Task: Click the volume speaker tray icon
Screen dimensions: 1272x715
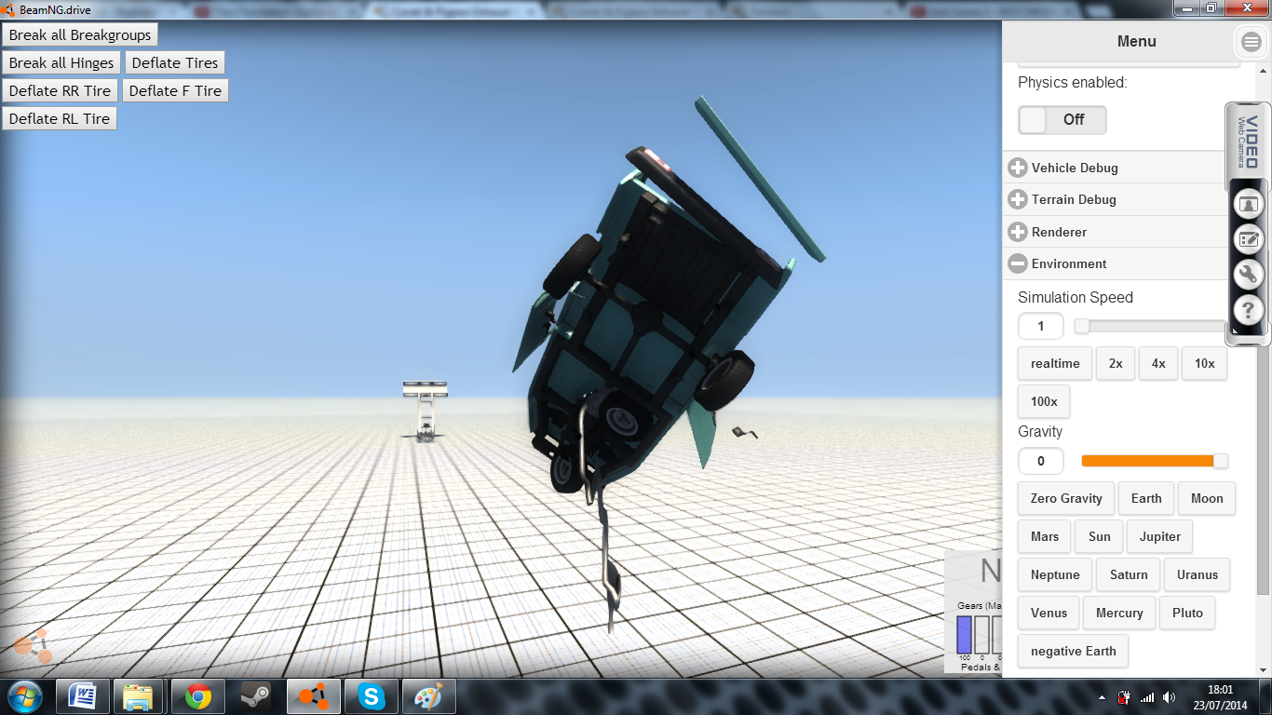Action: coord(1170,697)
